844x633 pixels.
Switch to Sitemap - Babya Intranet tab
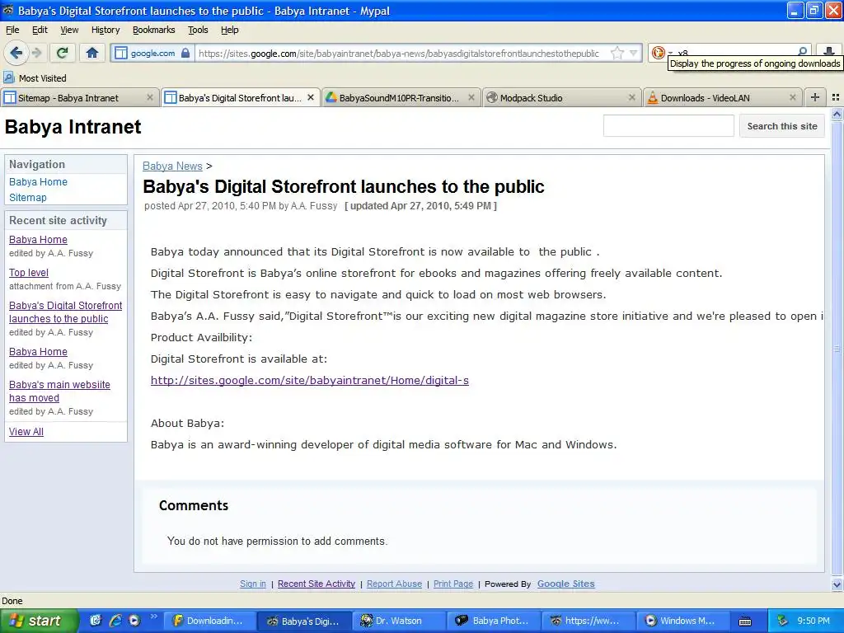(x=80, y=97)
